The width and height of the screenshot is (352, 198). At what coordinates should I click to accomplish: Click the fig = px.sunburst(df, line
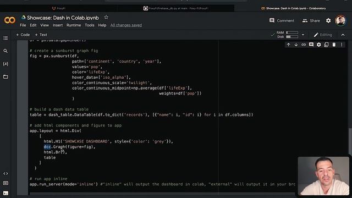tap(54, 56)
